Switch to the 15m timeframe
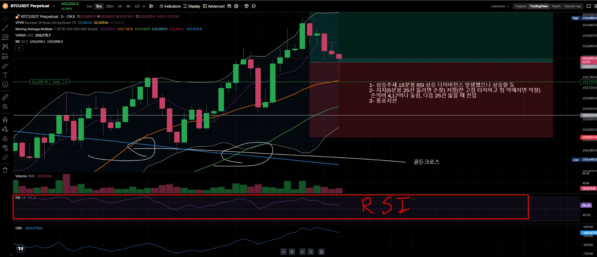The height and width of the screenshot is (257, 597). (x=110, y=6)
